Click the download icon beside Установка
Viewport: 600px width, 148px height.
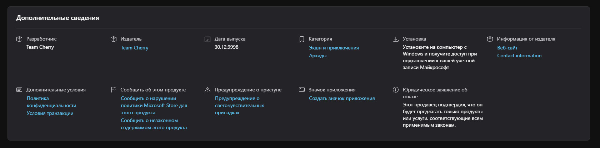coord(396,39)
